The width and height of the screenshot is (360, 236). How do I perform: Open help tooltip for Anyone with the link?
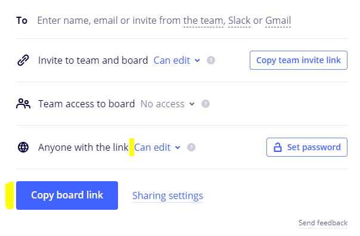click(191, 147)
